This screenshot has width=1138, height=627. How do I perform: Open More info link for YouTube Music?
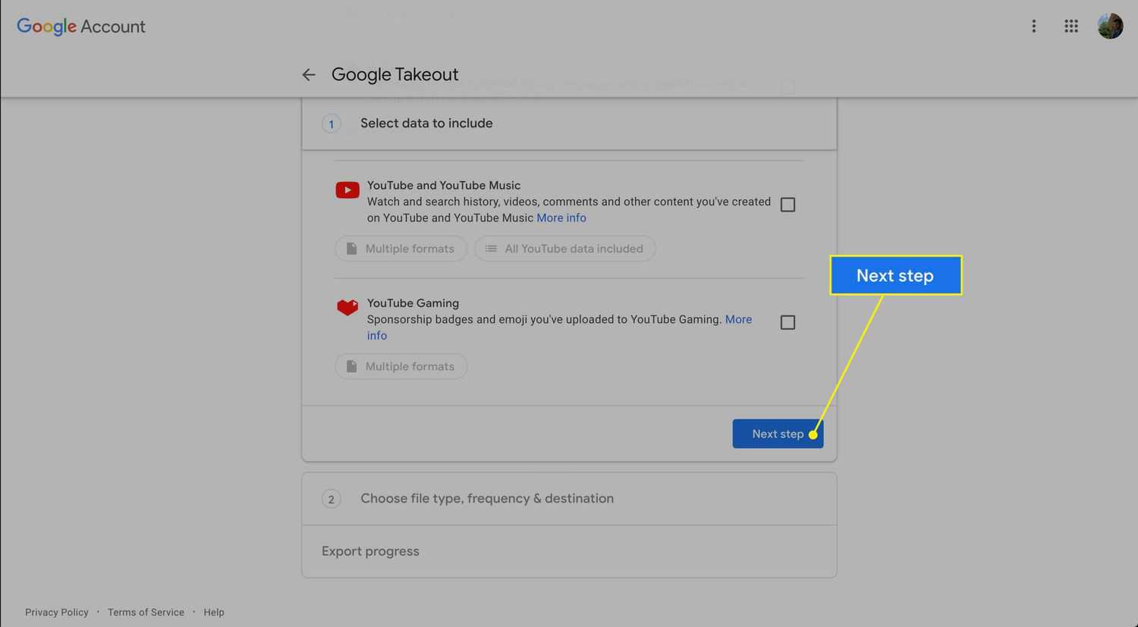coord(561,218)
